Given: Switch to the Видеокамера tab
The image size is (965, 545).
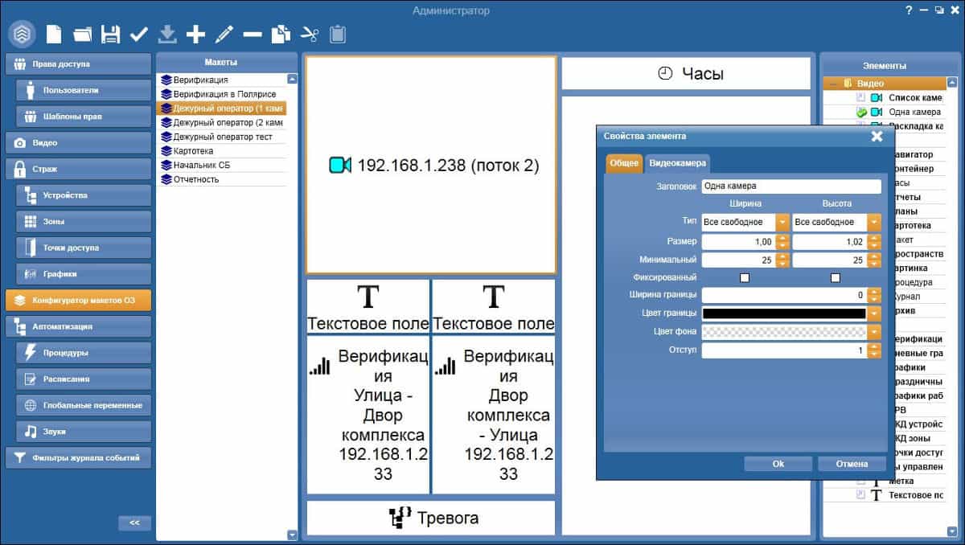Looking at the screenshot, I should [x=678, y=162].
